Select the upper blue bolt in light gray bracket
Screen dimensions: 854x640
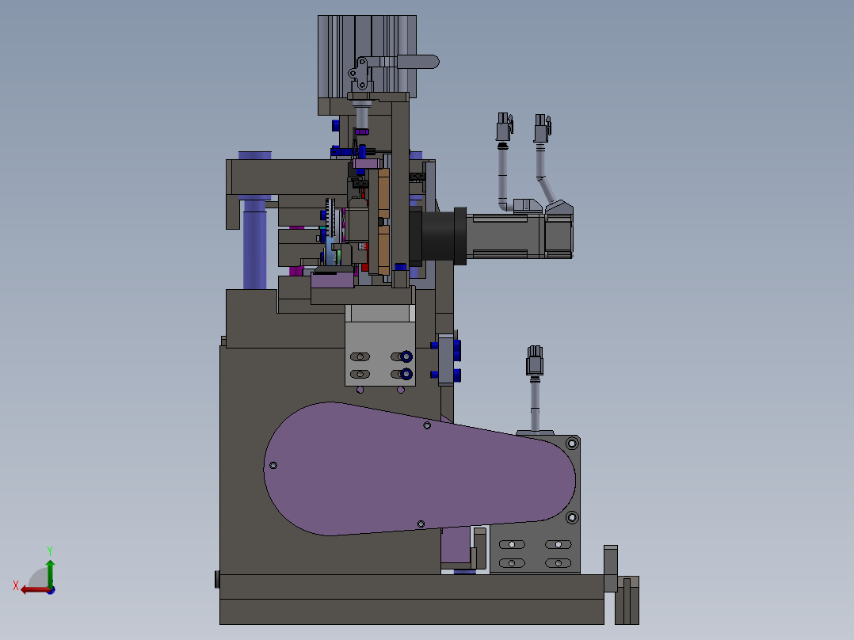coord(406,356)
